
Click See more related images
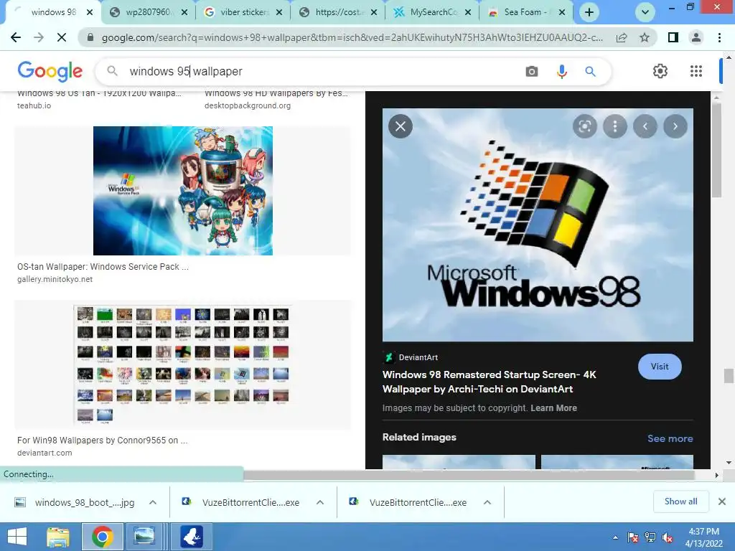tap(670, 438)
